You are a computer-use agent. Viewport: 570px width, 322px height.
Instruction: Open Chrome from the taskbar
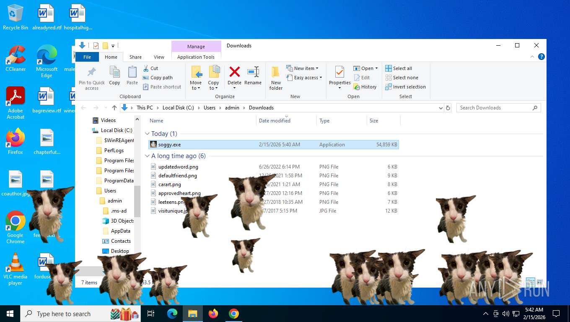click(x=234, y=314)
